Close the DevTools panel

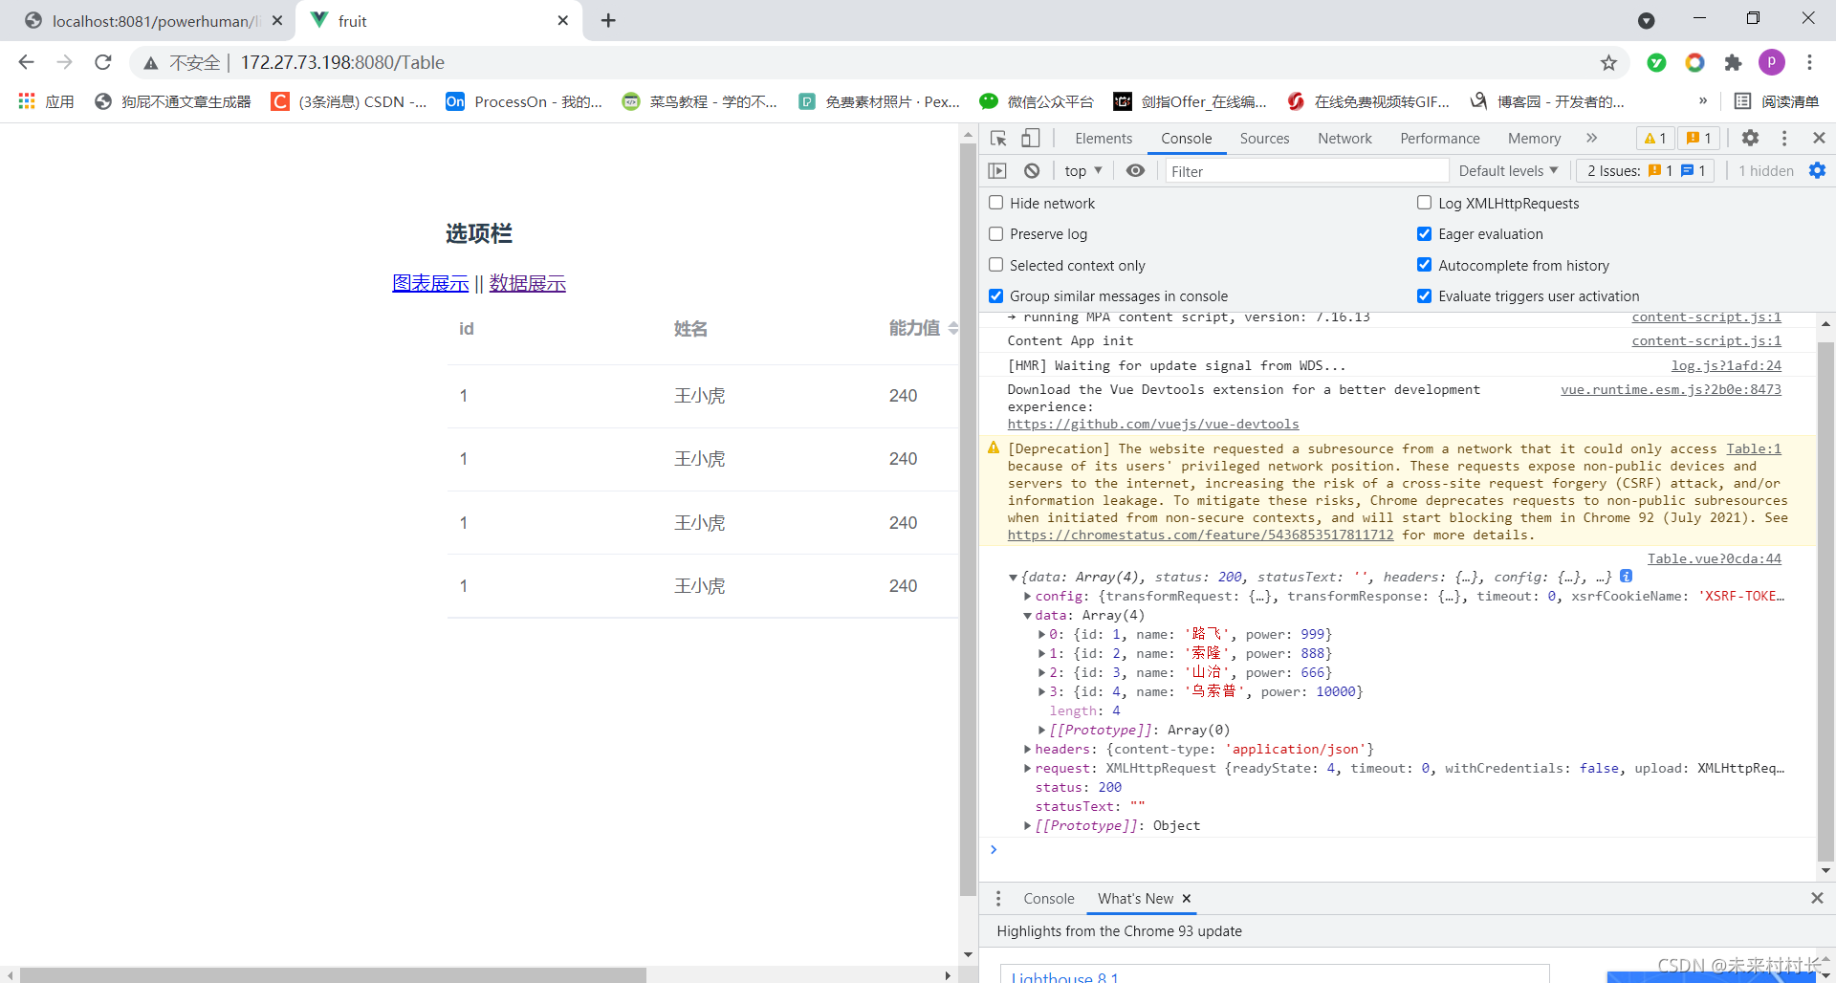coord(1819,138)
